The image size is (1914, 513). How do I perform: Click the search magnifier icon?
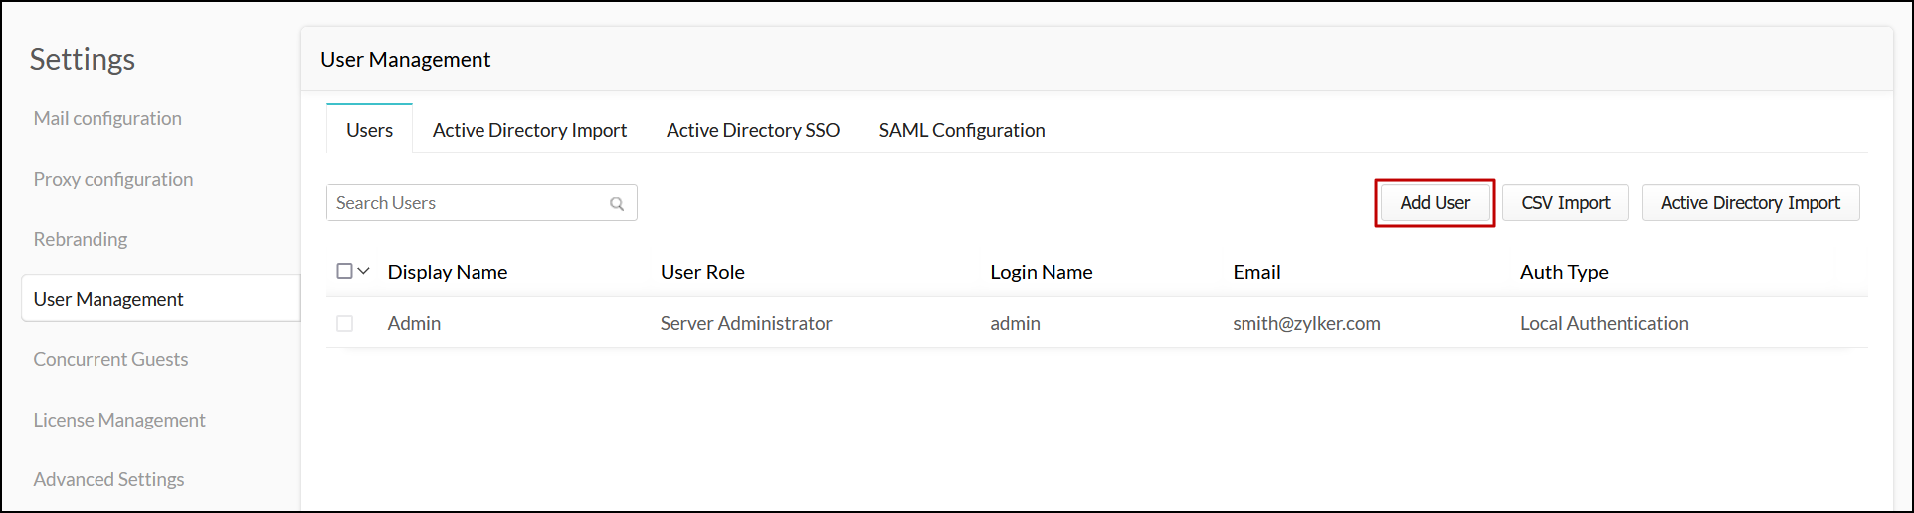pyautogui.click(x=617, y=203)
